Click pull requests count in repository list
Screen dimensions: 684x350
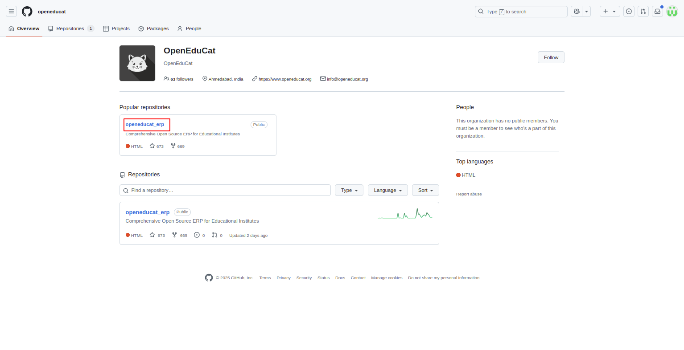point(217,235)
